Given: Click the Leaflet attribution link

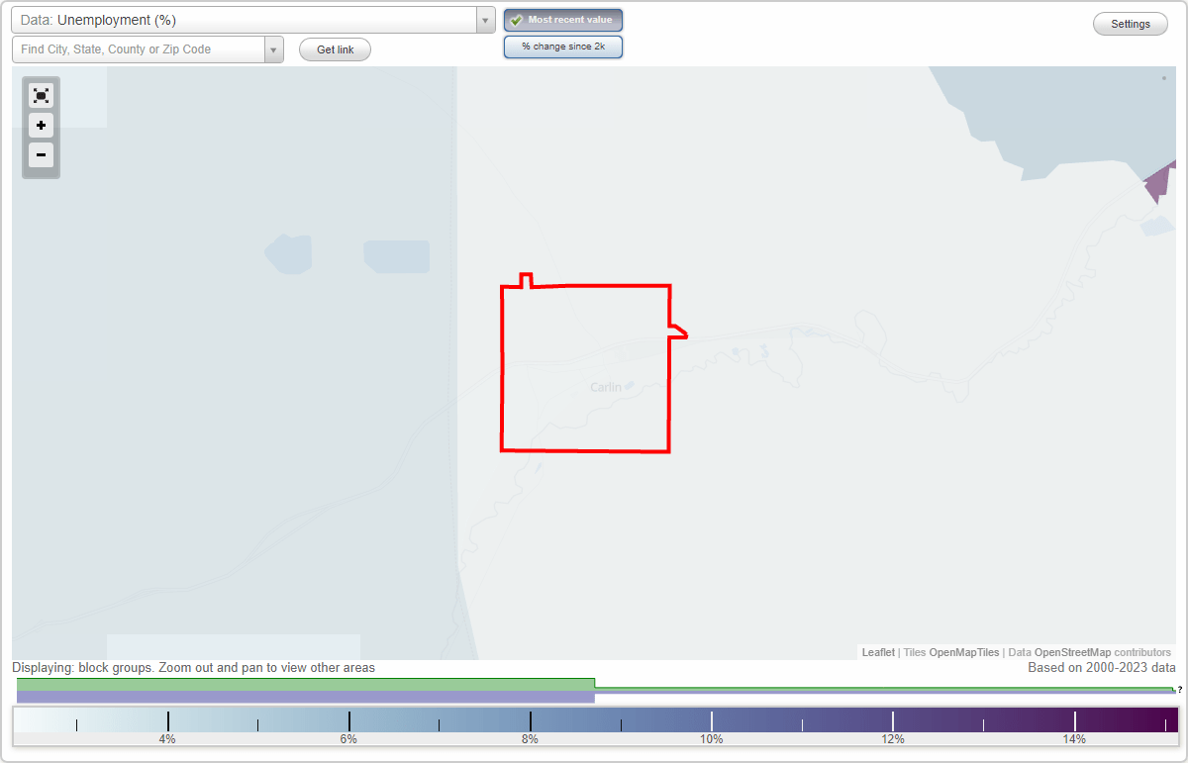Looking at the screenshot, I should pos(878,652).
